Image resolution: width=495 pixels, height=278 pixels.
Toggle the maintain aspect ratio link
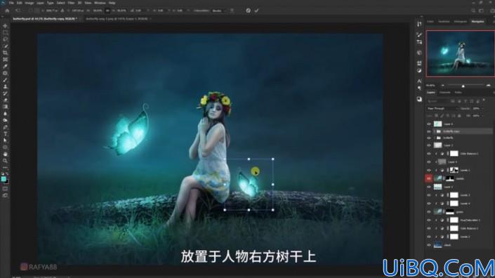coord(107,11)
